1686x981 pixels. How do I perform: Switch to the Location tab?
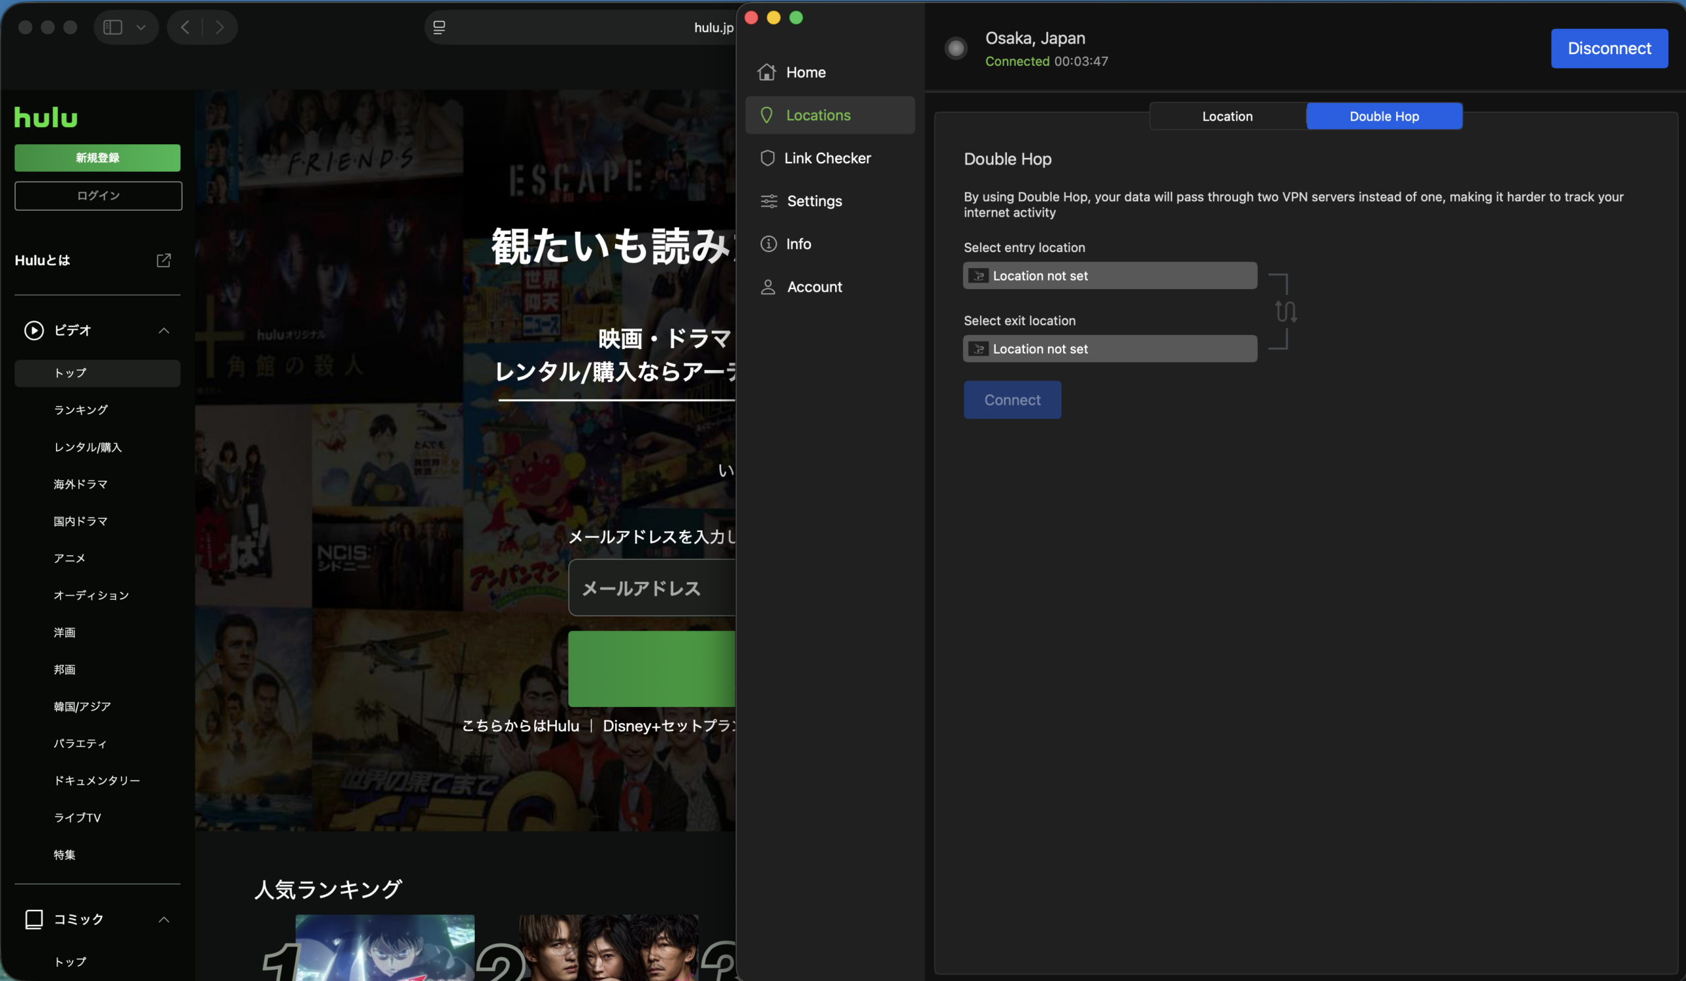[x=1227, y=117]
